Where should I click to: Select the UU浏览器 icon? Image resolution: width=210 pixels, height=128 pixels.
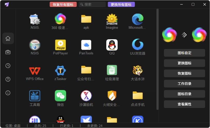[137, 44]
